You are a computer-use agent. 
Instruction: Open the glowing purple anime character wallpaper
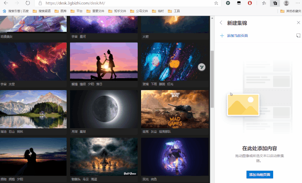pyautogui.click(x=175, y=157)
